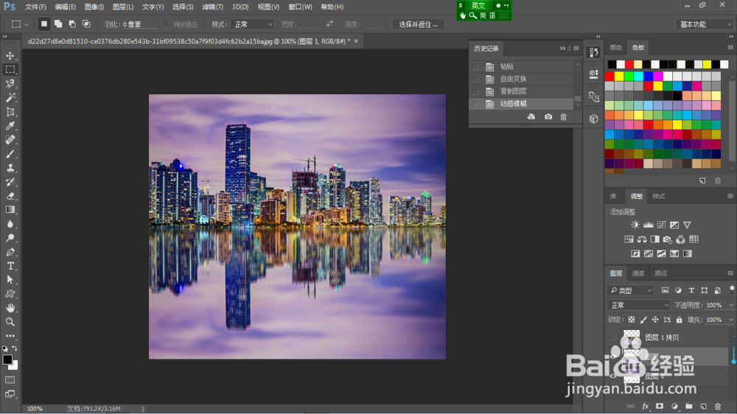Set history brush source for 动感模糊
The height and width of the screenshot is (414, 737).
coord(475,104)
